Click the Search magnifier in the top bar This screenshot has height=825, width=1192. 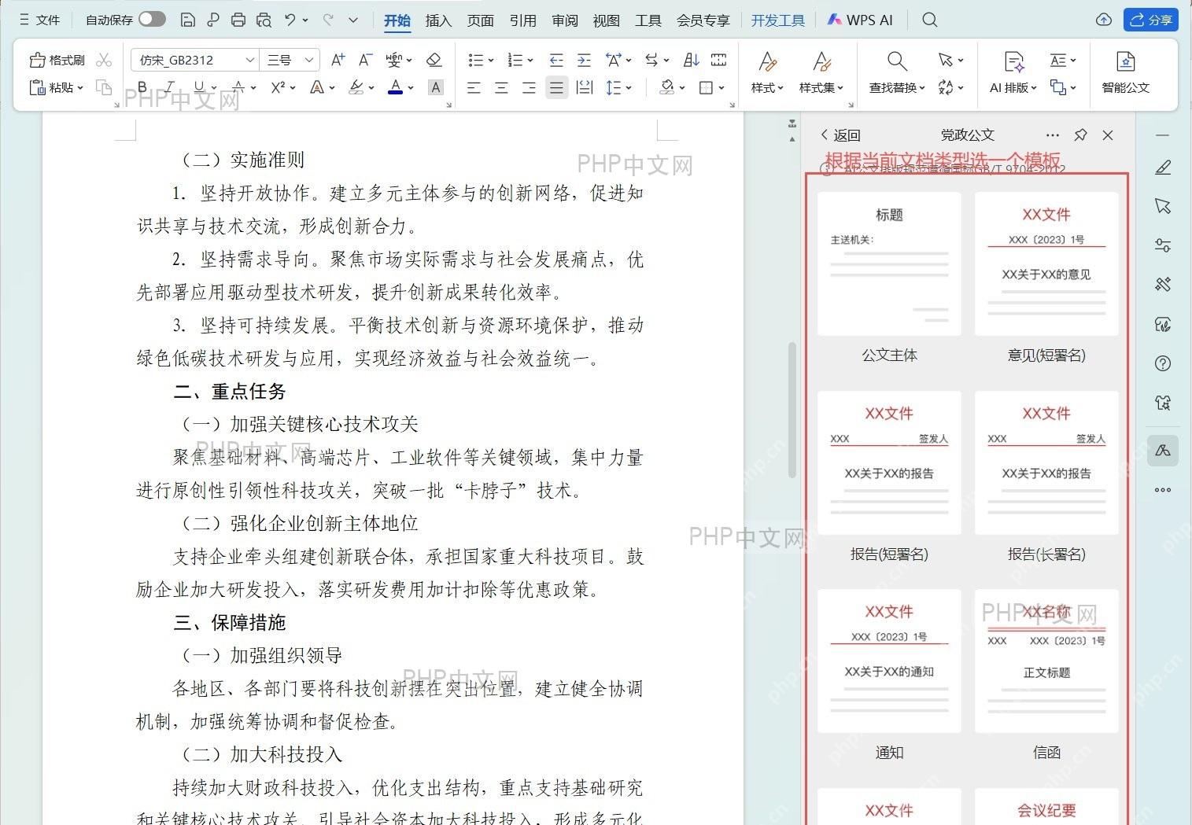(930, 20)
